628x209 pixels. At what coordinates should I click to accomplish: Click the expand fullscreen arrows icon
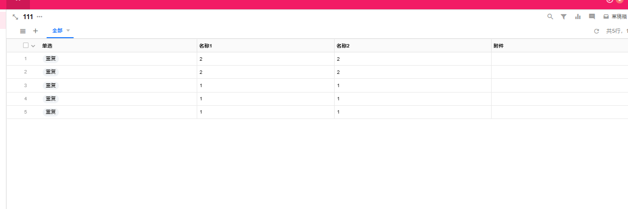(x=15, y=17)
